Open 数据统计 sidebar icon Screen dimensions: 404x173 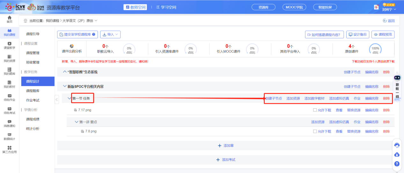[10, 135]
